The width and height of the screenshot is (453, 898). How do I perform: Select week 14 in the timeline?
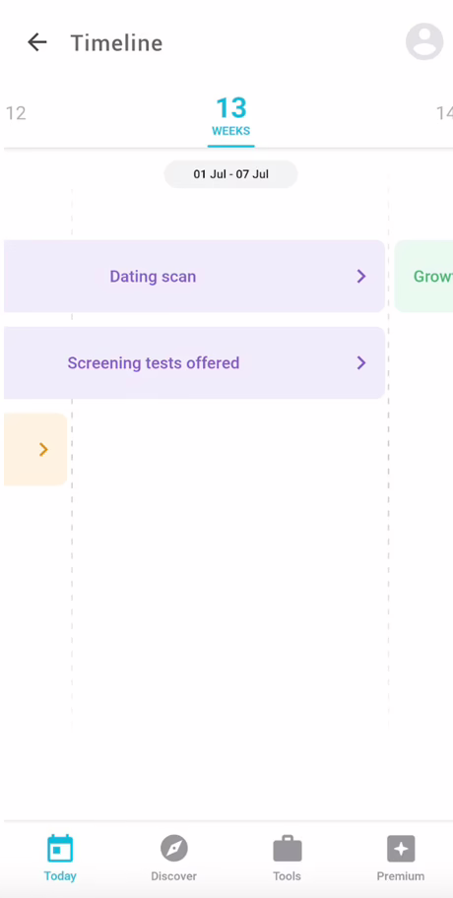point(444,113)
